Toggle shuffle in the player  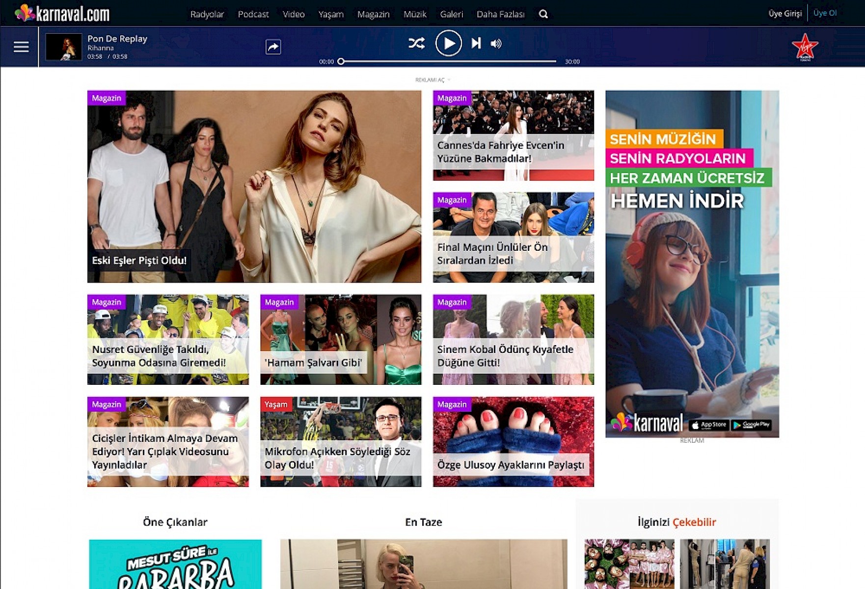click(416, 44)
